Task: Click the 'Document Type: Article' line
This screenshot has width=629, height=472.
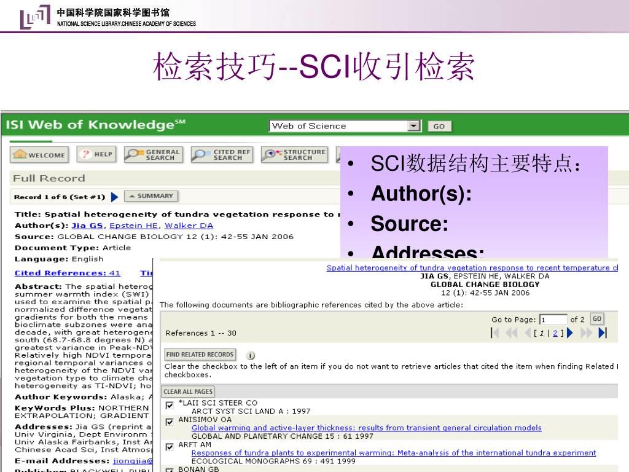Action: (72, 248)
